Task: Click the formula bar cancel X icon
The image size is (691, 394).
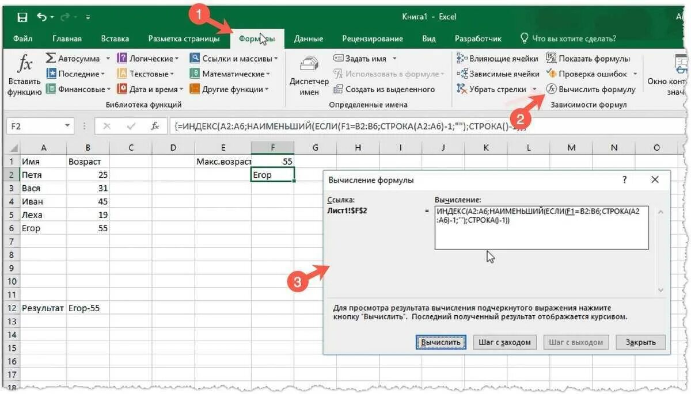Action: [107, 126]
